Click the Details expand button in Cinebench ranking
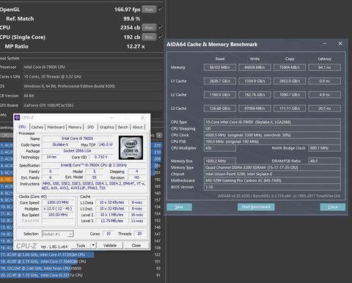The height and width of the screenshot is (283, 352). pyautogui.click(x=159, y=135)
